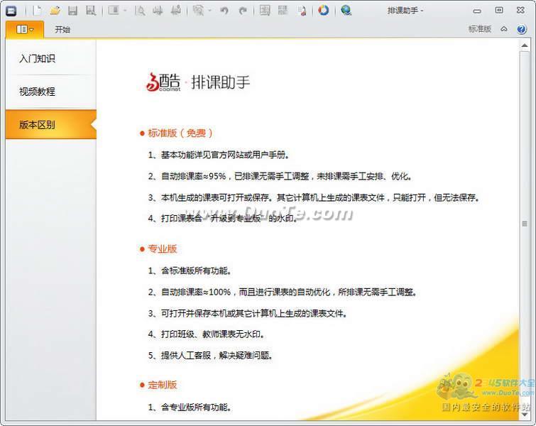Click the second printer icon
The width and height of the screenshot is (536, 426).
pos(175,11)
